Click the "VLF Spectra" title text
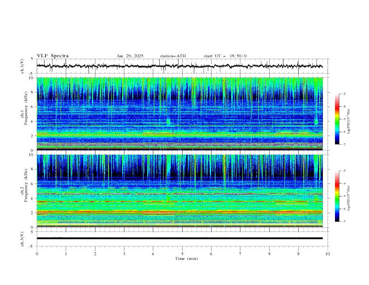The height and width of the screenshot is (285, 369). tap(53, 56)
